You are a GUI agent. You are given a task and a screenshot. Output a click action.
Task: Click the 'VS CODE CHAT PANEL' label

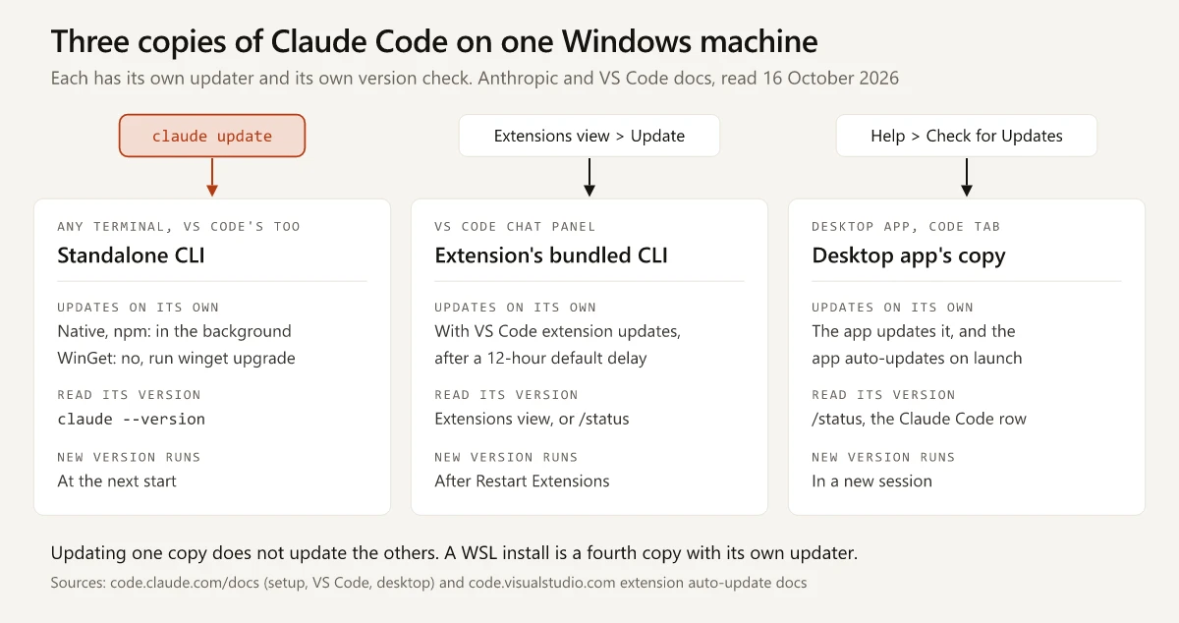tap(515, 226)
